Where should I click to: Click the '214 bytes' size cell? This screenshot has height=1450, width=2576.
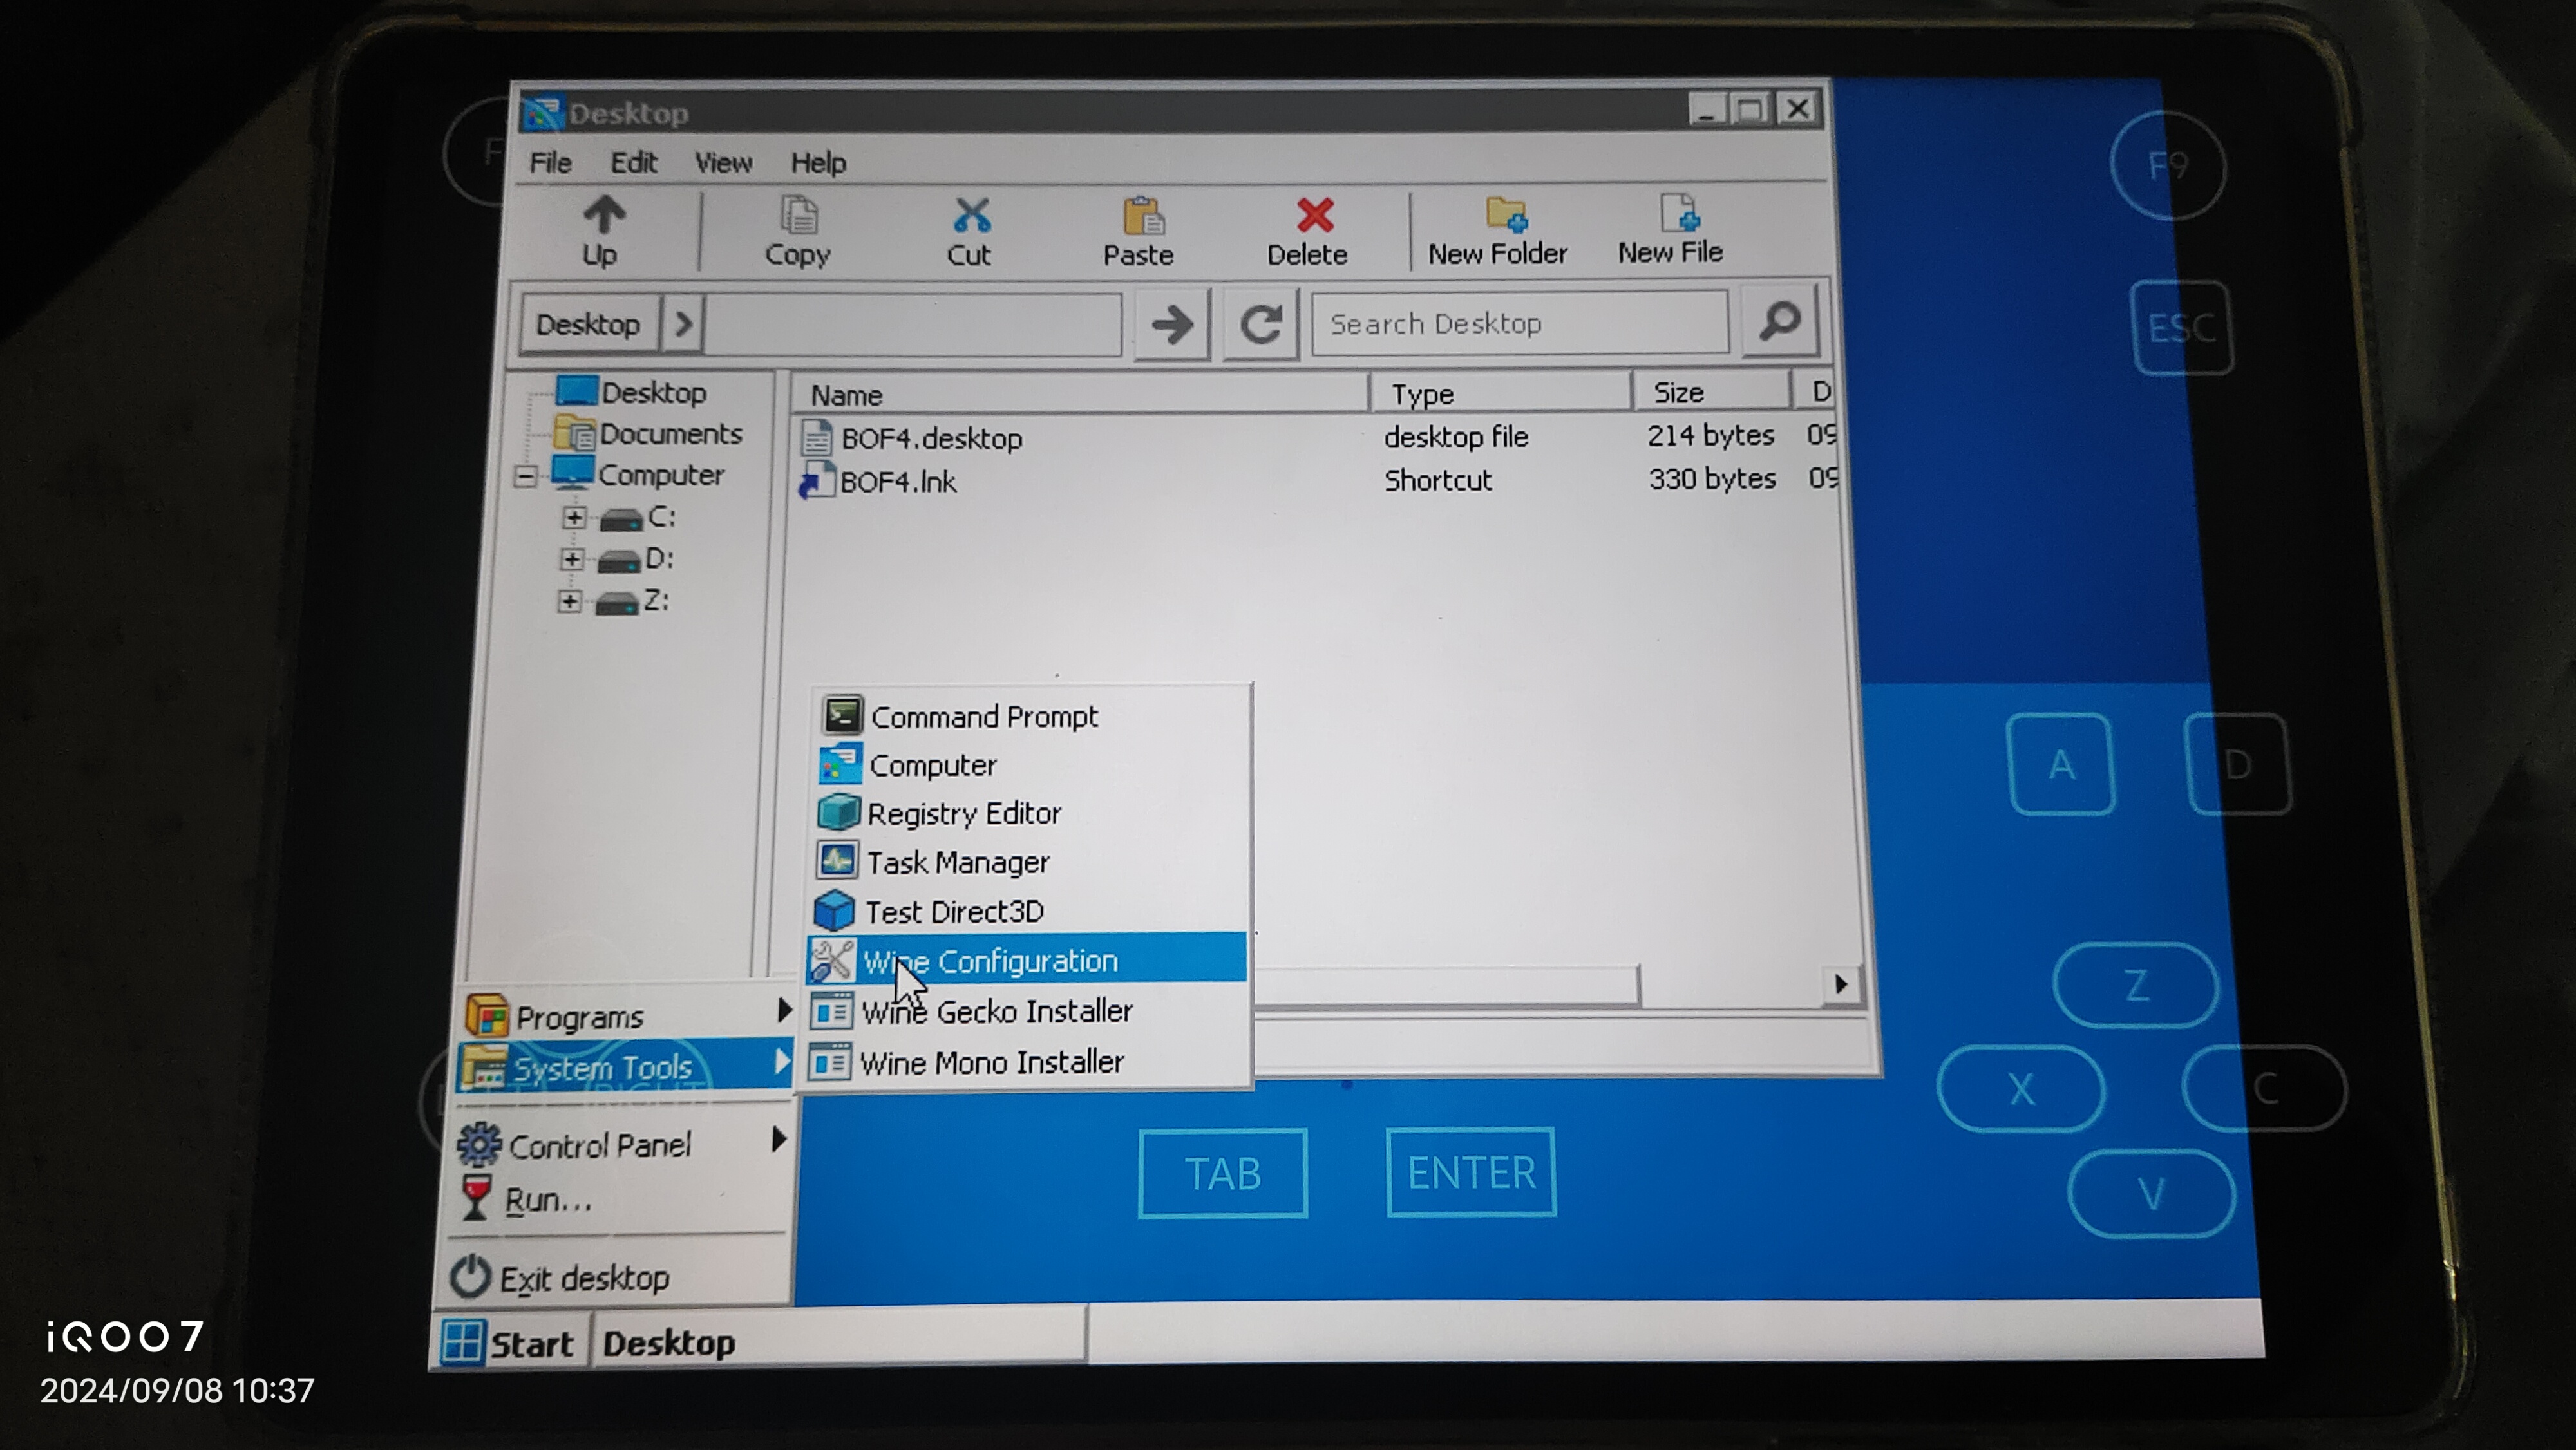tap(1711, 435)
